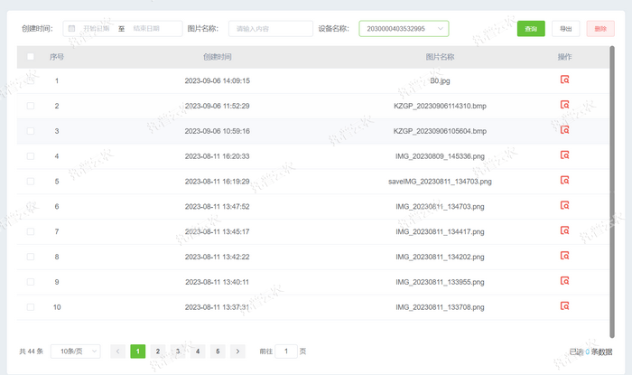
Task: Click view icon for KZGP_20230906105604.bmp row
Action: click(x=564, y=130)
